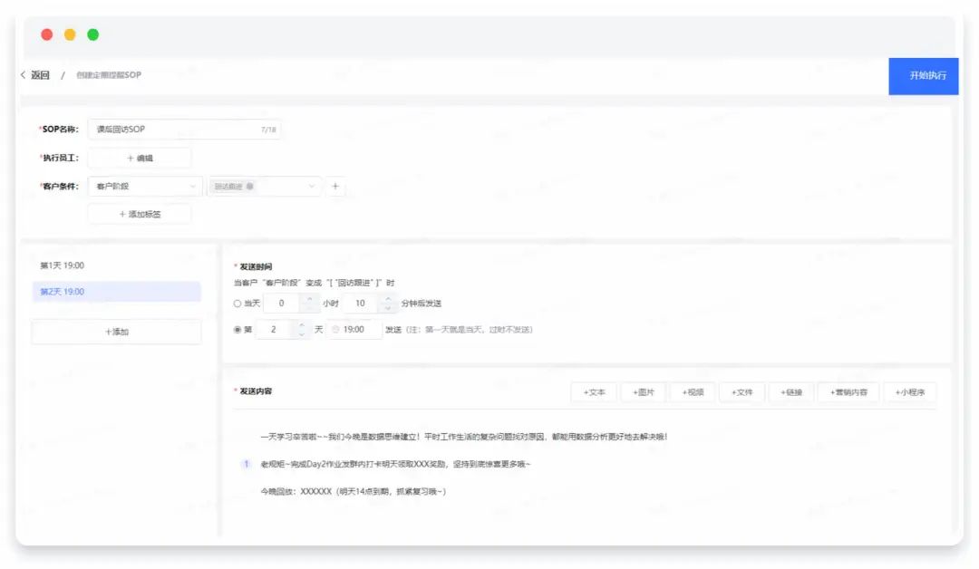The height and width of the screenshot is (569, 979).
Task: Click +编辑 to choose executing staff
Action: pyautogui.click(x=140, y=158)
